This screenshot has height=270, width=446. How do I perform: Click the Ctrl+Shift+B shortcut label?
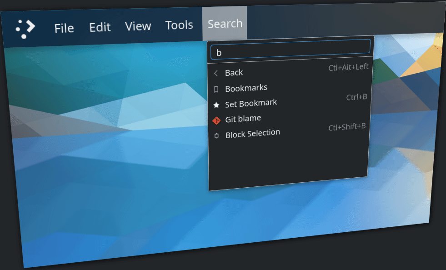pos(347,127)
